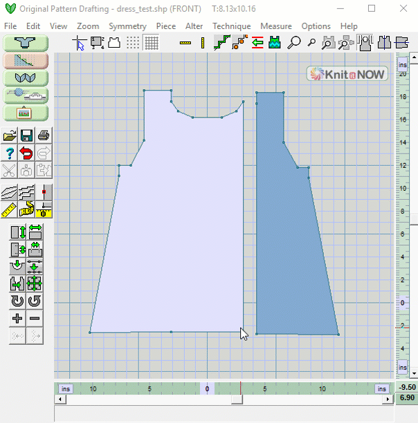The height and width of the screenshot is (423, 418).
Task: Open the Technique menu
Action: (231, 26)
